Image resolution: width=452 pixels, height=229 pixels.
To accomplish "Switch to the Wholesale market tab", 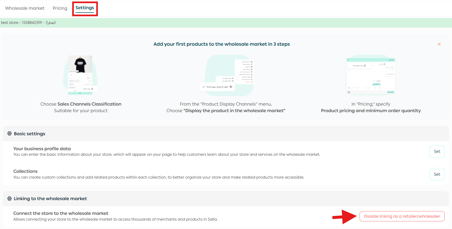I will click(x=25, y=8).
